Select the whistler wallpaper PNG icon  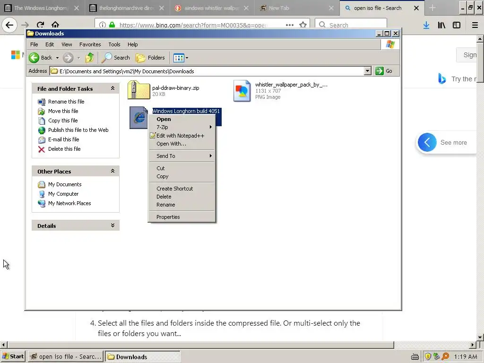tap(242, 90)
